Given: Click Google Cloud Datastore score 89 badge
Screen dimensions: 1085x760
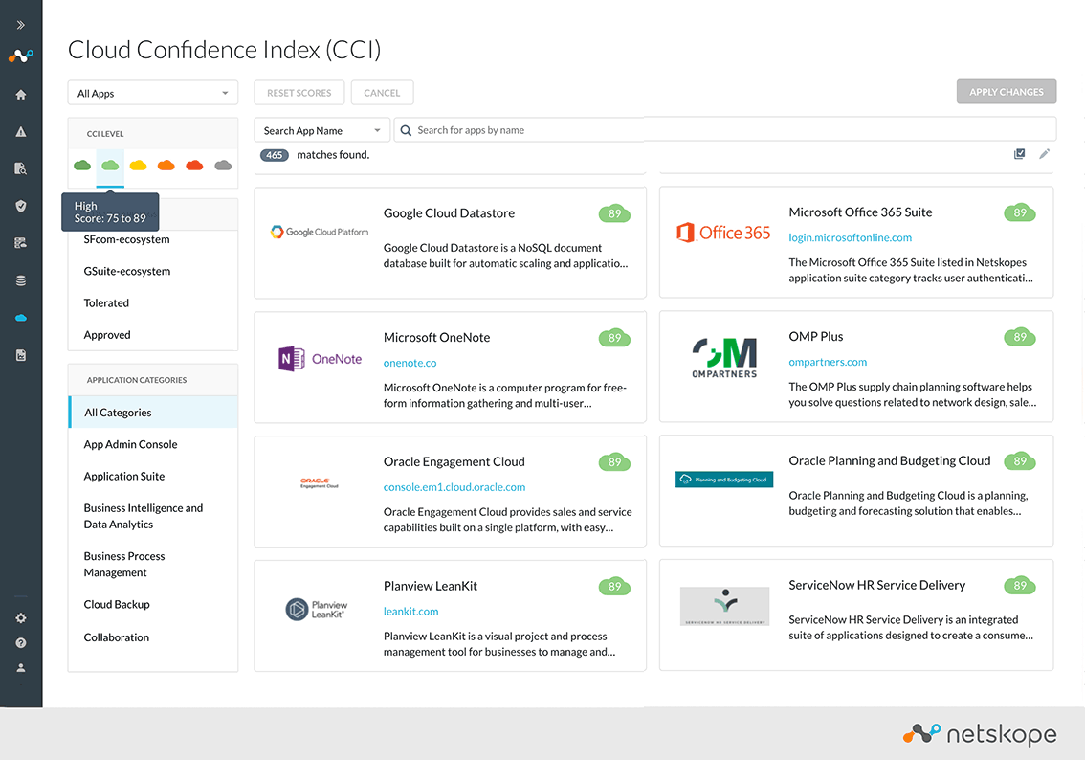Looking at the screenshot, I should (x=614, y=213).
